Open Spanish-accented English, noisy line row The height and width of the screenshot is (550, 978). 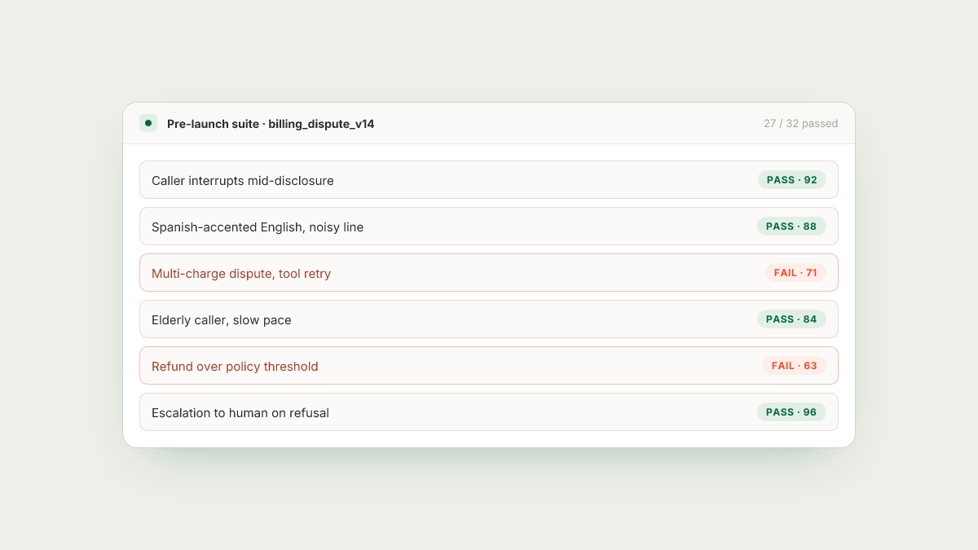pyautogui.click(x=489, y=227)
